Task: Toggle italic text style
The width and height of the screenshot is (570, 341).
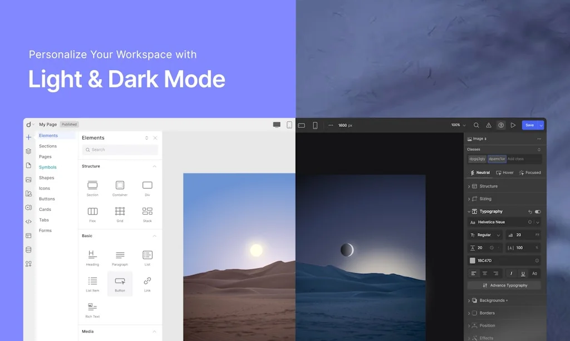Action: (x=511, y=273)
